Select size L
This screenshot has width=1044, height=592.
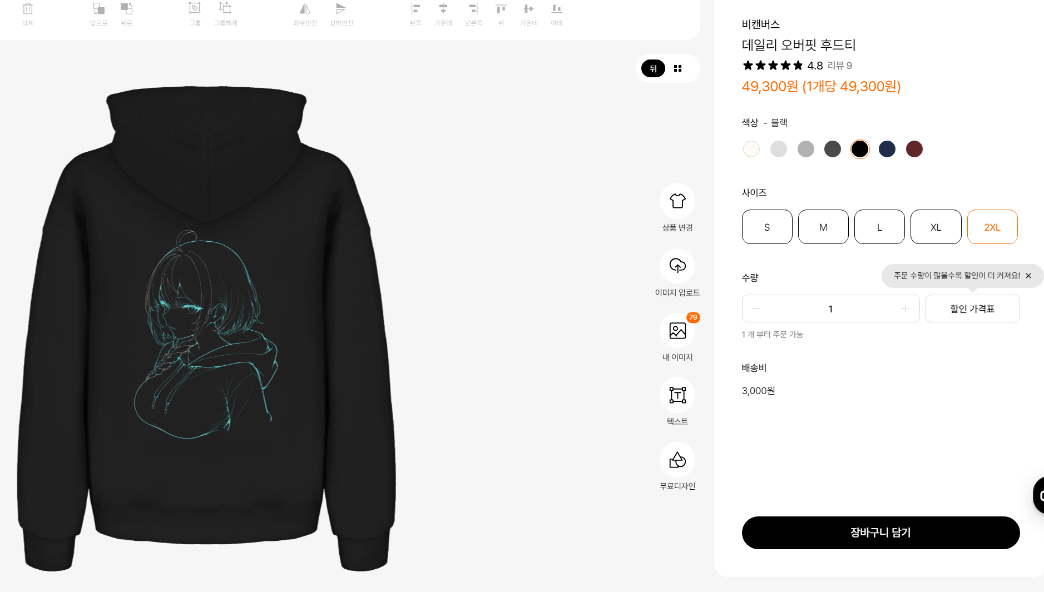click(x=879, y=227)
